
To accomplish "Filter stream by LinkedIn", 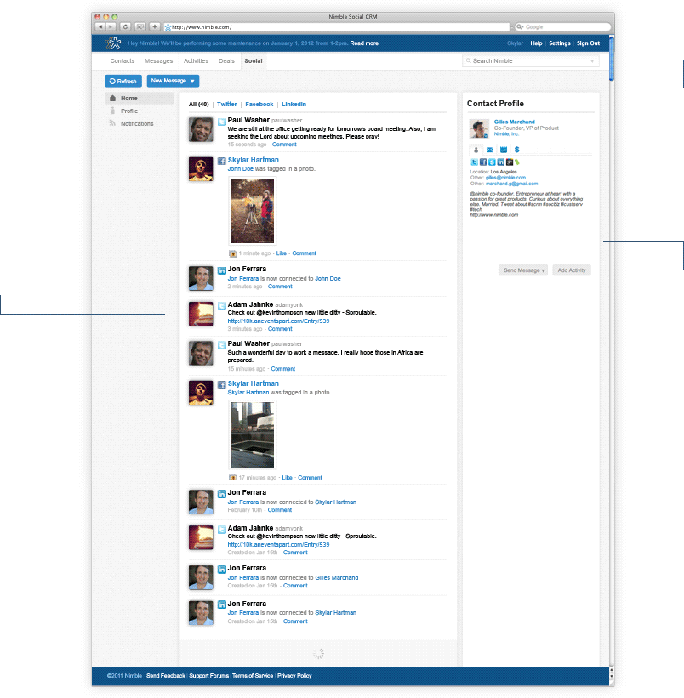I will coord(294,105).
